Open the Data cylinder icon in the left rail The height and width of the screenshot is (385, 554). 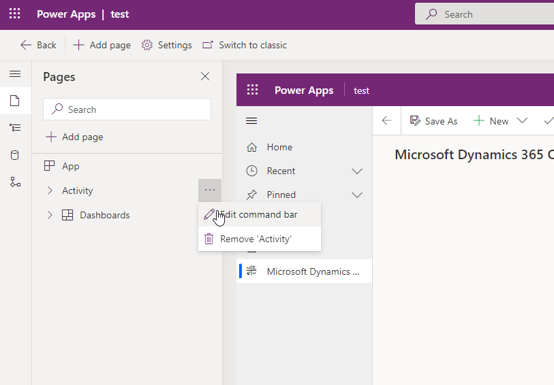tap(15, 155)
